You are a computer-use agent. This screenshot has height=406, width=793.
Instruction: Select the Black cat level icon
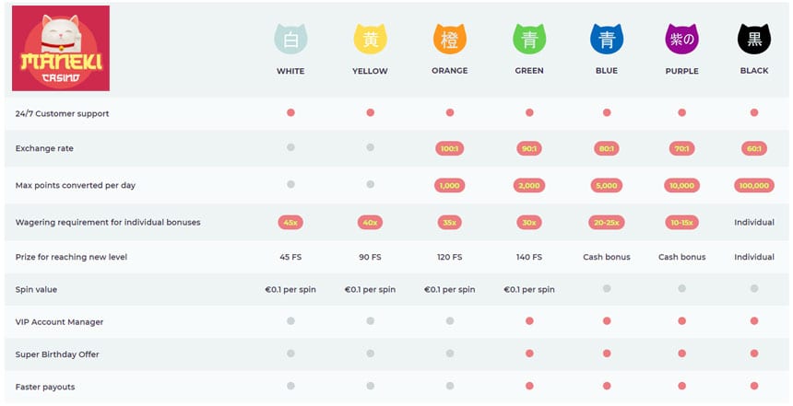[x=754, y=39]
